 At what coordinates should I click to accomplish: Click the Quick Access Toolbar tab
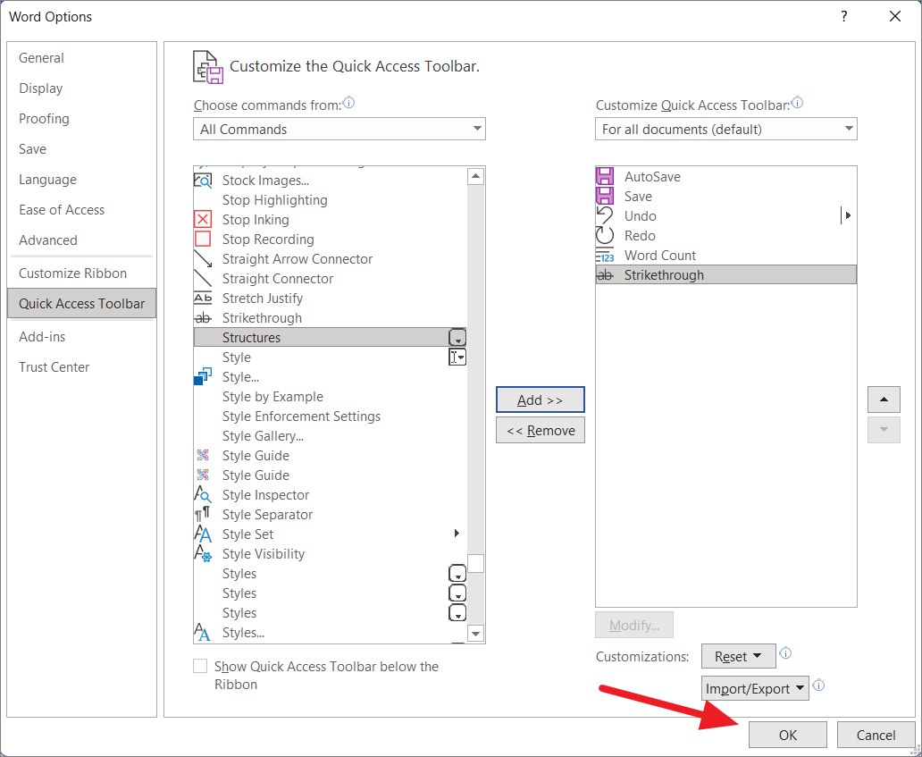(x=81, y=304)
